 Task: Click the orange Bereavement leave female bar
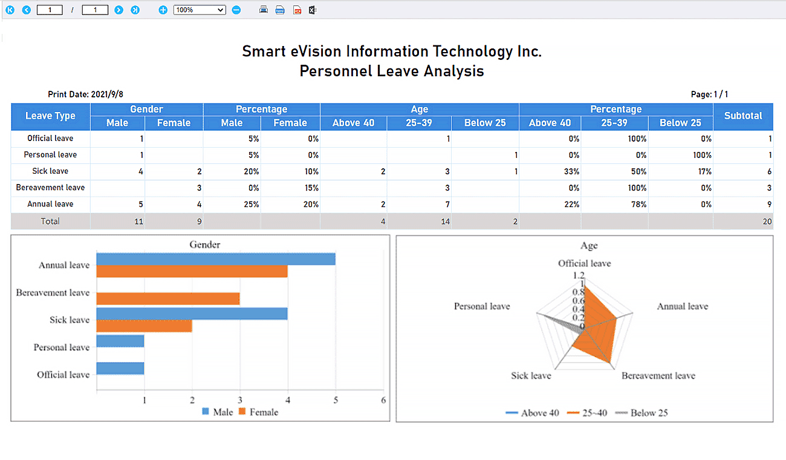(168, 298)
